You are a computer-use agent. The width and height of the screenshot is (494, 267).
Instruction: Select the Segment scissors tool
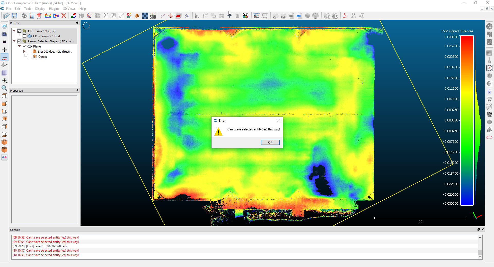pos(163,16)
